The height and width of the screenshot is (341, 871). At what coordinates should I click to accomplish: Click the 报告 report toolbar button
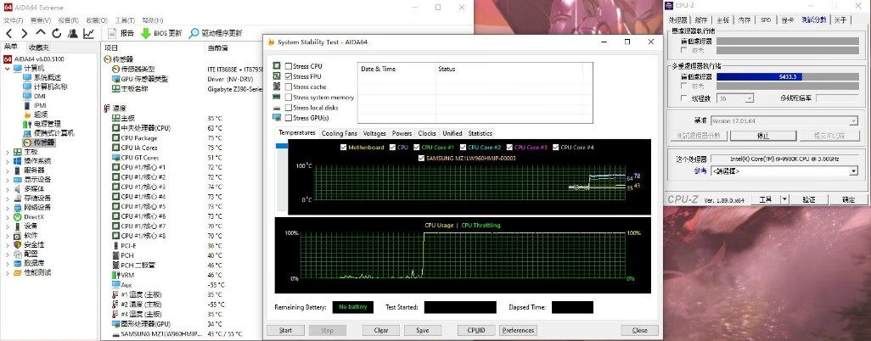pyautogui.click(x=121, y=33)
